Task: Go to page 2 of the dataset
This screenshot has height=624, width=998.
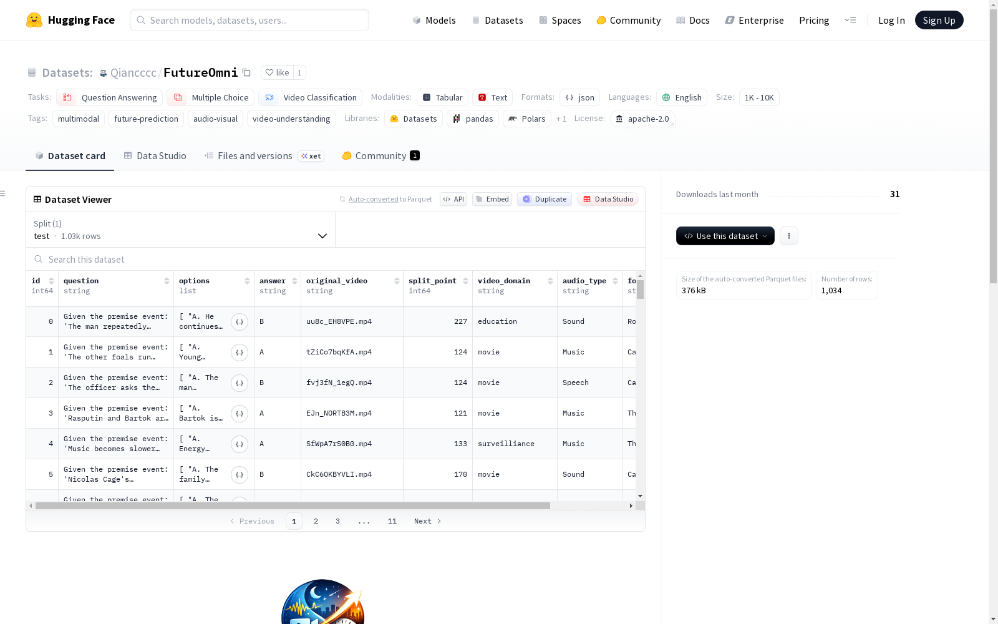Action: [x=316, y=521]
